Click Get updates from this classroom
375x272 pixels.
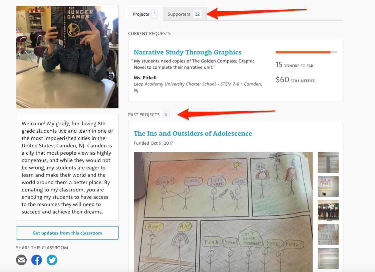67,233
